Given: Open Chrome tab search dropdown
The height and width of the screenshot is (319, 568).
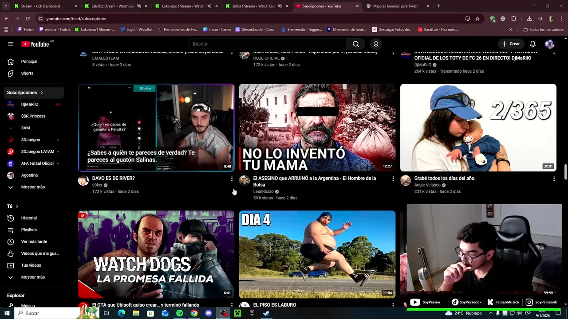Looking at the screenshot, I should [x=6, y=6].
